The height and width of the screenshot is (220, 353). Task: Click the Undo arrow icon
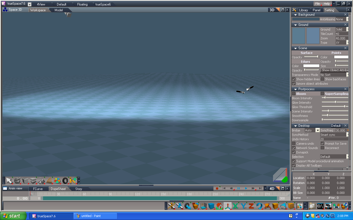click(x=260, y=206)
